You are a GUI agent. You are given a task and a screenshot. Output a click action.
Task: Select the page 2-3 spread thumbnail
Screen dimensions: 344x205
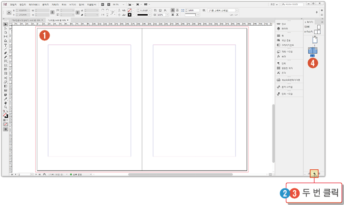(313, 50)
